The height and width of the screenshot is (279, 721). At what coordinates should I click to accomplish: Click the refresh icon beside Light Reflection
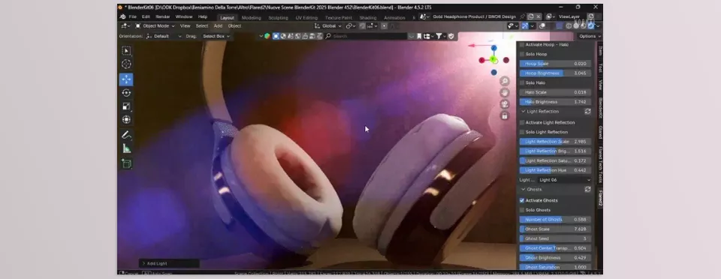click(x=587, y=112)
